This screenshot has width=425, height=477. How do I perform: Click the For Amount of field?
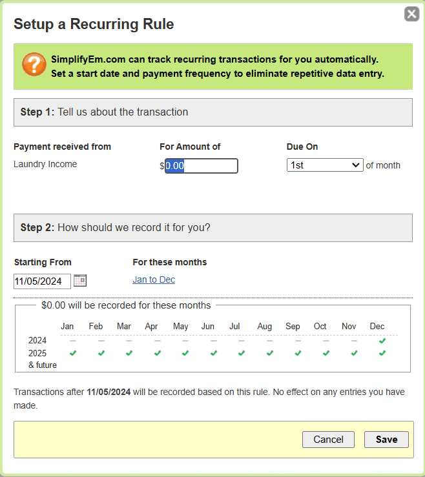[x=202, y=166]
